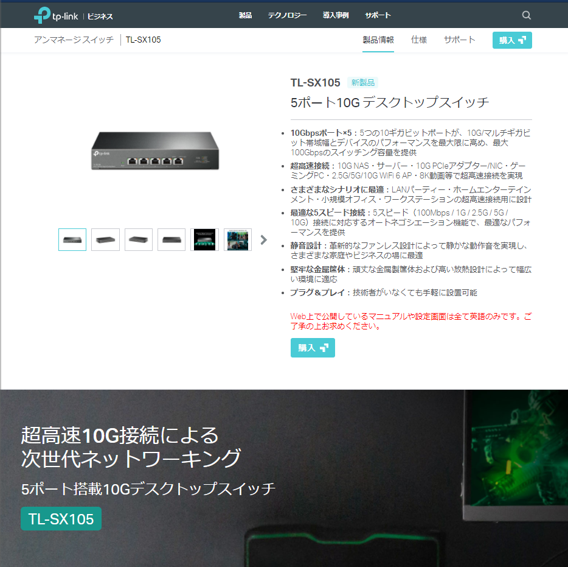Image resolution: width=568 pixels, height=567 pixels.
Task: Select the fifth thumbnail with dark background
Action: (205, 239)
